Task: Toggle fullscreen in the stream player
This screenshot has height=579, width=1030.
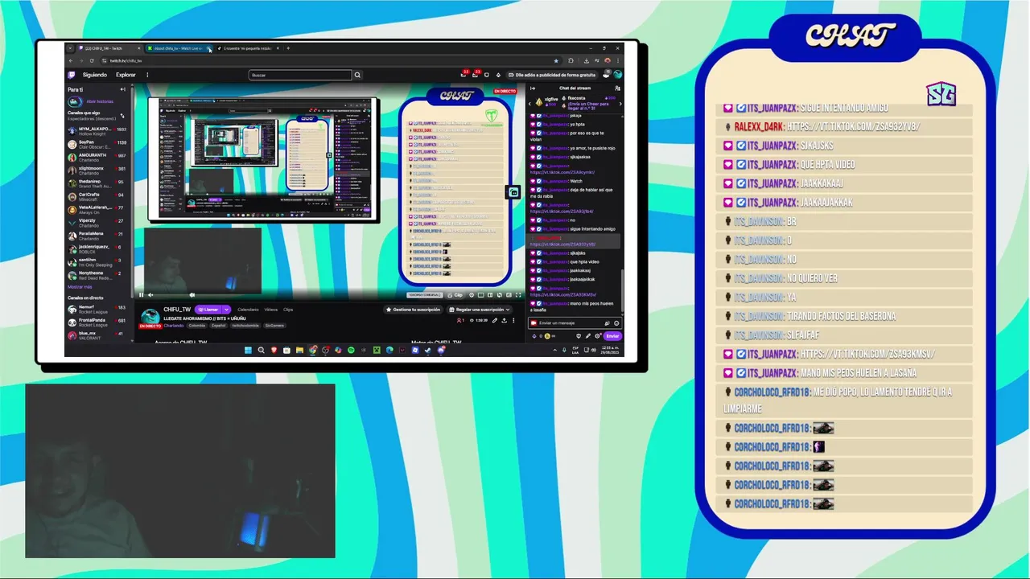Action: pos(518,295)
